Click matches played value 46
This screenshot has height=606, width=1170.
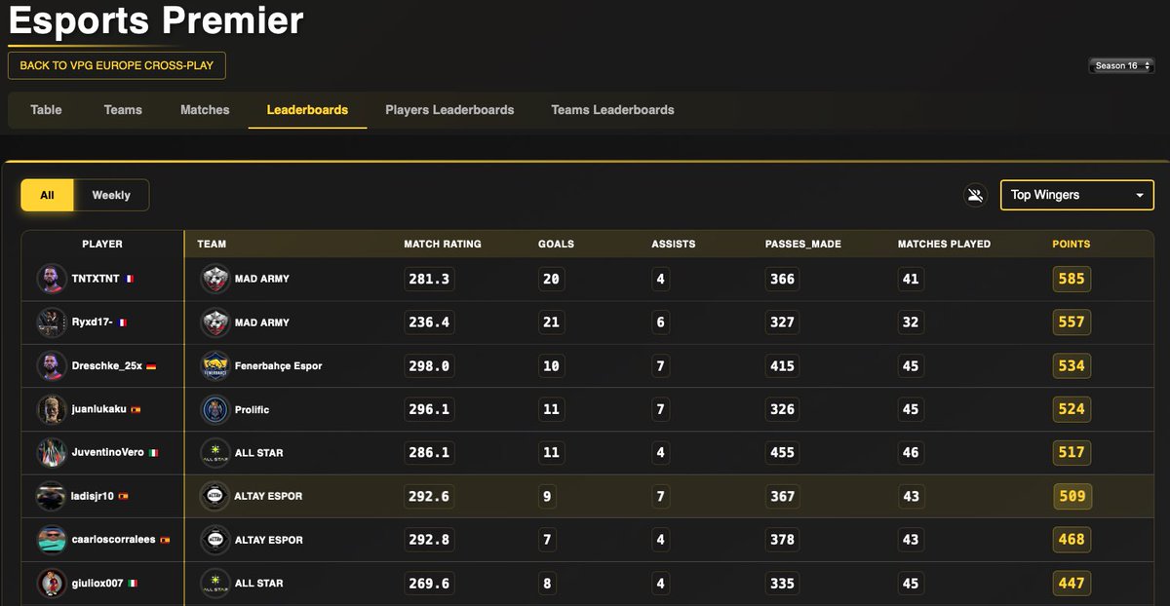[x=911, y=453]
